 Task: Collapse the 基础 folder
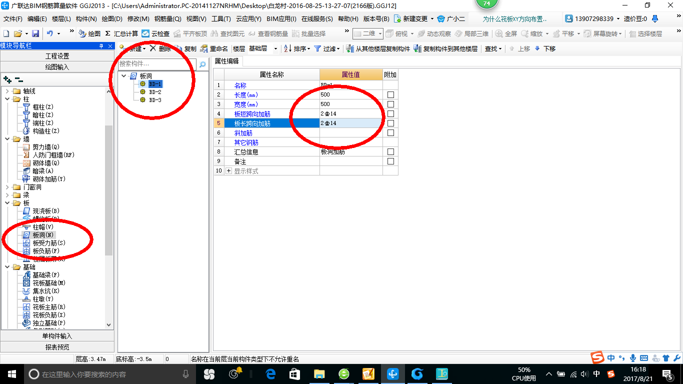tap(7, 267)
